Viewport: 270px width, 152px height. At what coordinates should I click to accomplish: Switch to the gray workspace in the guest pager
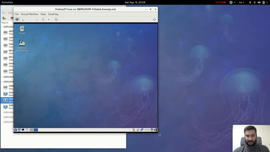point(32,130)
